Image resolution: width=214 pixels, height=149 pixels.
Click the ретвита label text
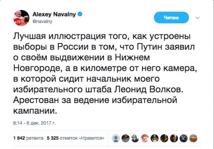[x=35, y=138]
